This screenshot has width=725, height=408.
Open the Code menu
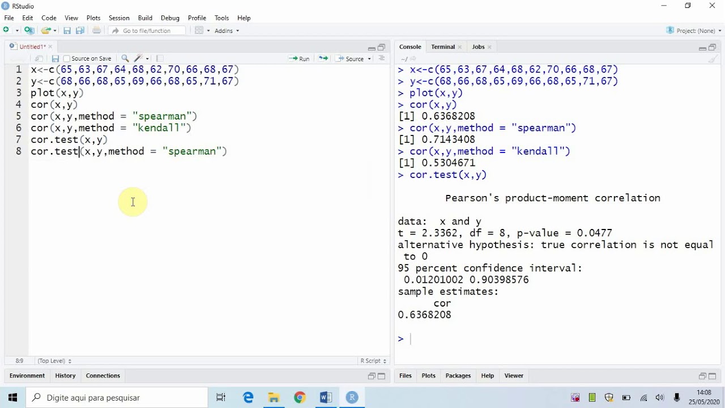(49, 18)
